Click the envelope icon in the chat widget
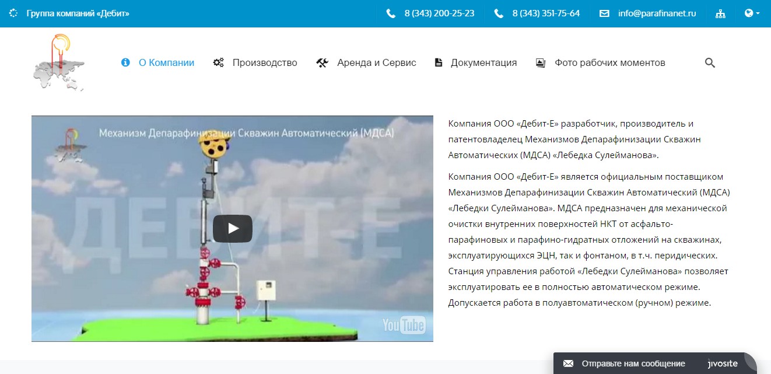The width and height of the screenshot is (771, 374). (x=568, y=363)
